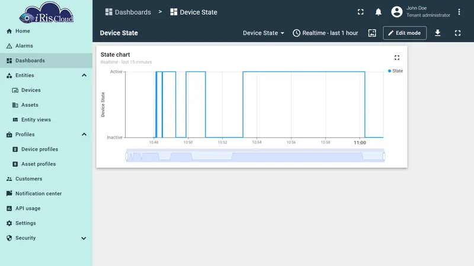Click the Devices icon in sidebar
Image resolution: width=474 pixels, height=266 pixels.
click(x=15, y=90)
